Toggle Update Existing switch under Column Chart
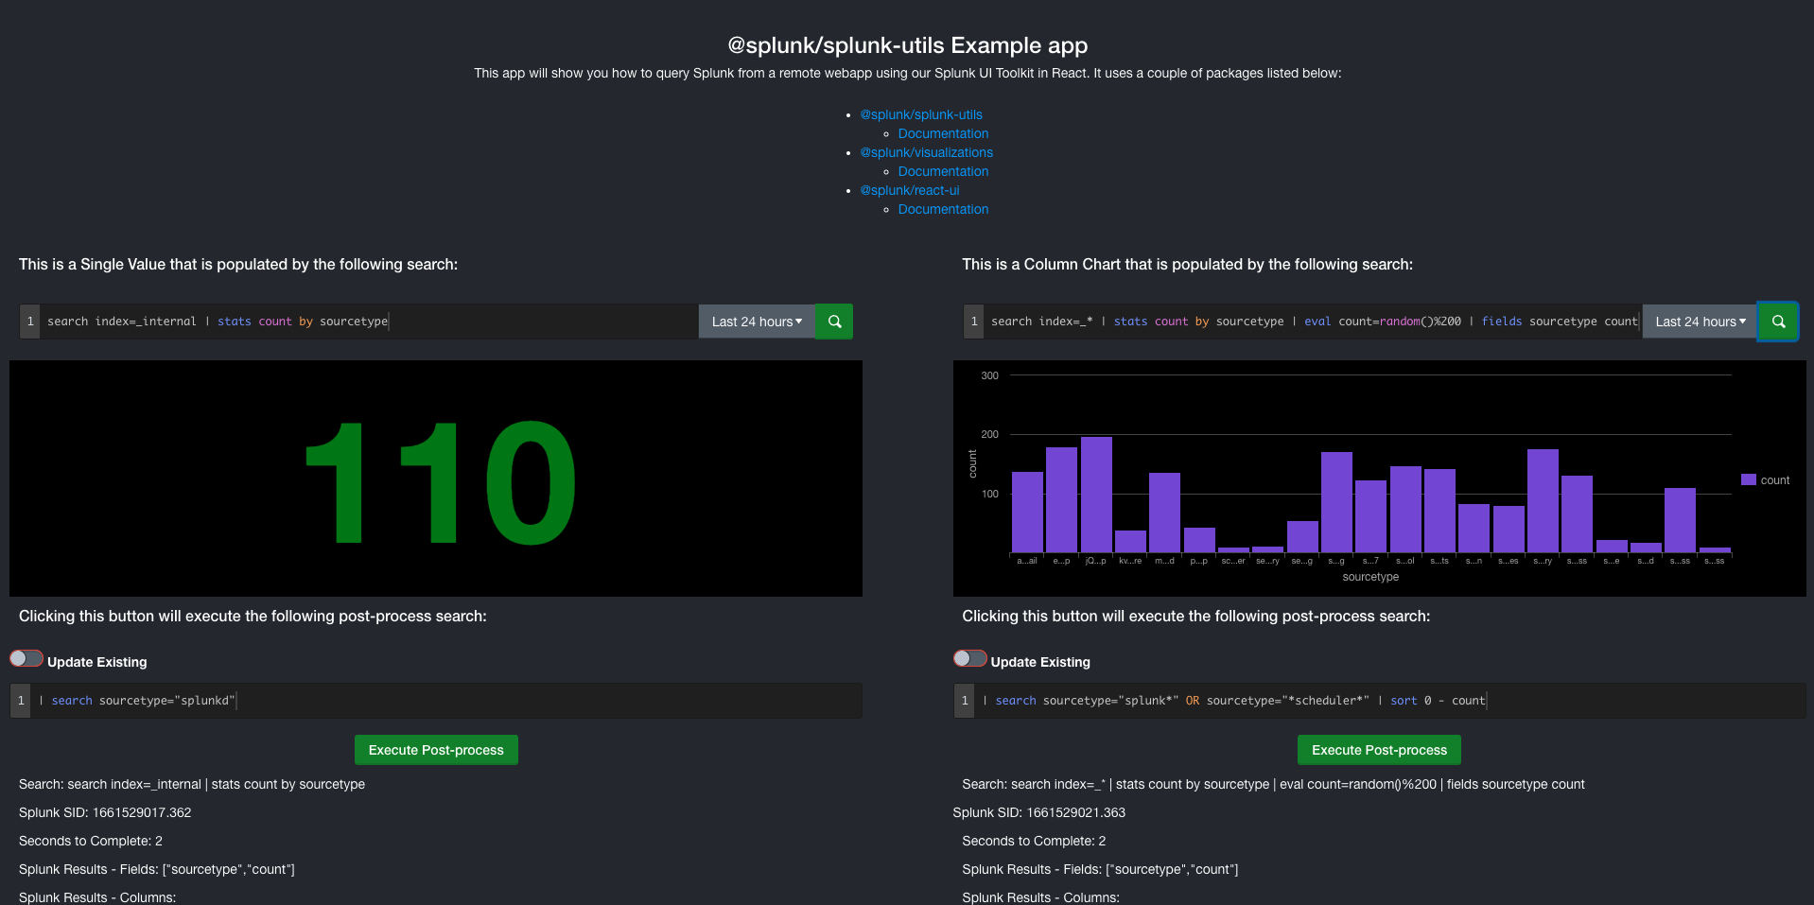This screenshot has height=905, width=1814. pyautogui.click(x=970, y=658)
